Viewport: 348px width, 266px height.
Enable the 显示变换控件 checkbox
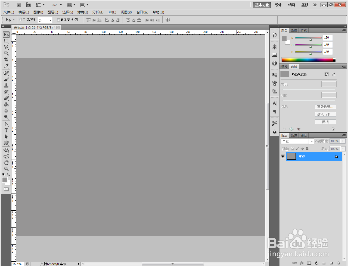58,20
